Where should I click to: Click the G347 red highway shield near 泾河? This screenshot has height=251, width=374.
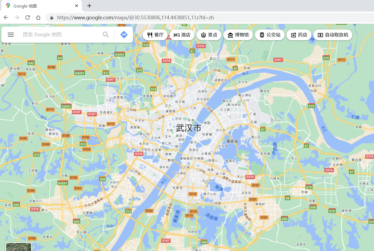[x=110, y=79]
